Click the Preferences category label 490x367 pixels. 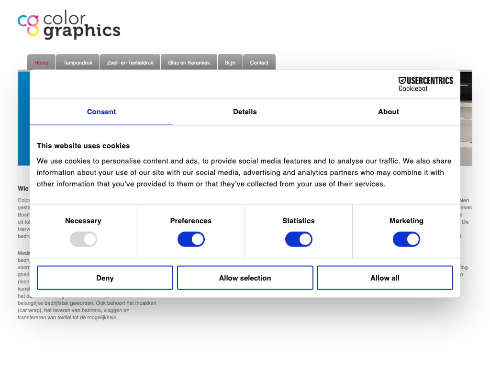(191, 221)
